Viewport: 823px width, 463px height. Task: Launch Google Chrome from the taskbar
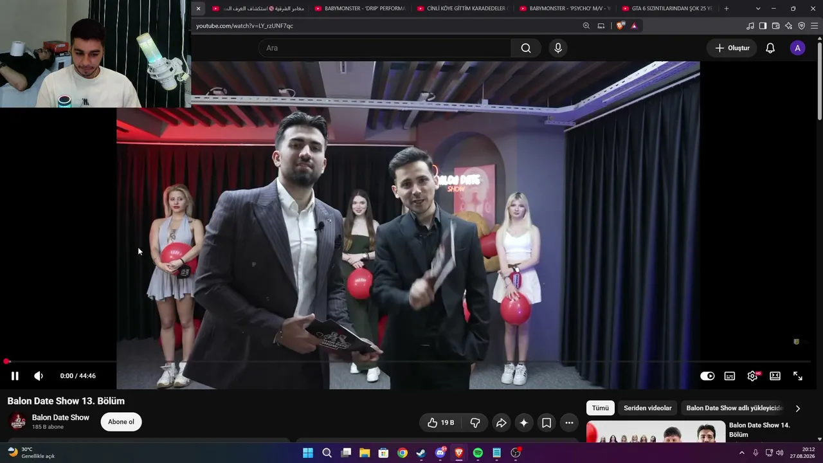click(402, 453)
